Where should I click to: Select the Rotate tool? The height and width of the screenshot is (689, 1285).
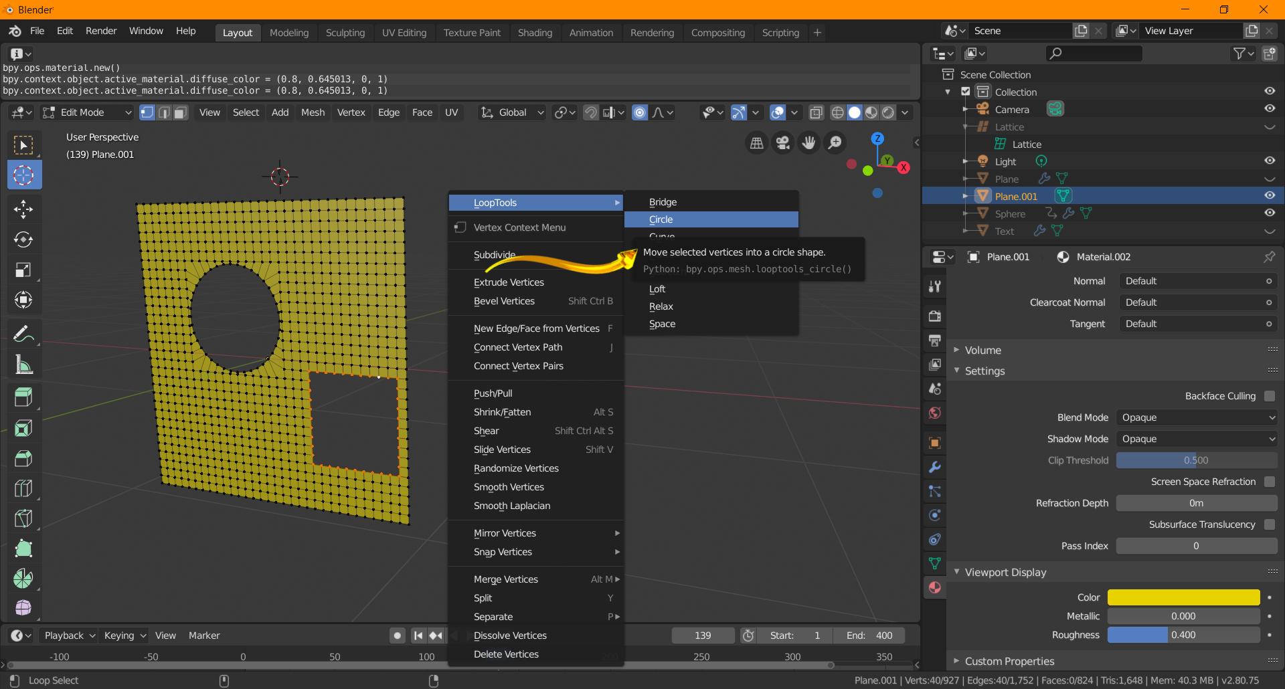(23, 239)
